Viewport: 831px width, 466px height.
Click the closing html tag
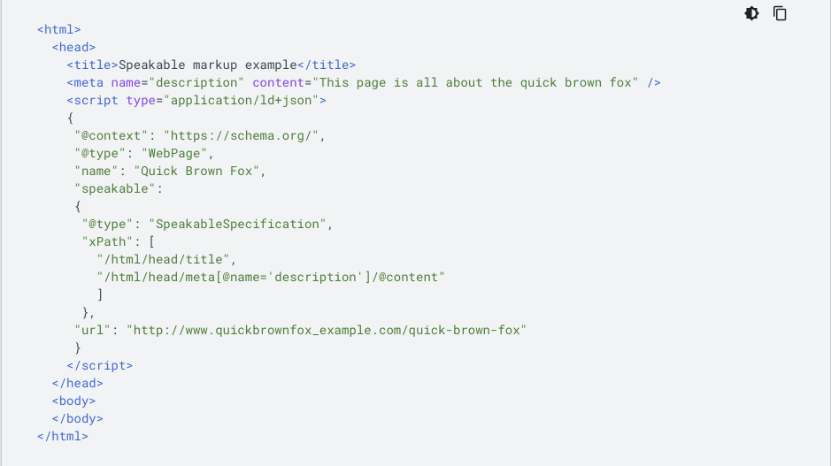pos(63,436)
